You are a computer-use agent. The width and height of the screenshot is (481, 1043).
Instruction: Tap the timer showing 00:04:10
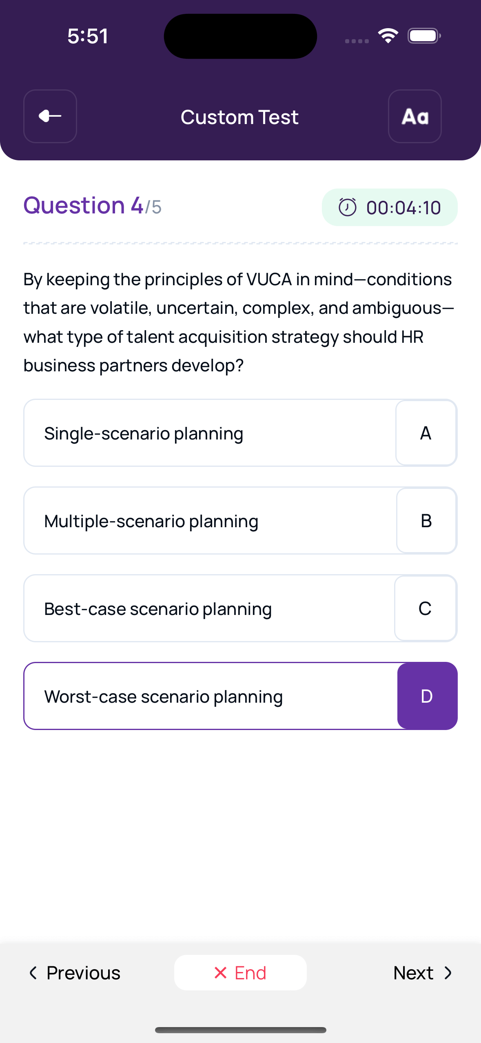point(390,207)
